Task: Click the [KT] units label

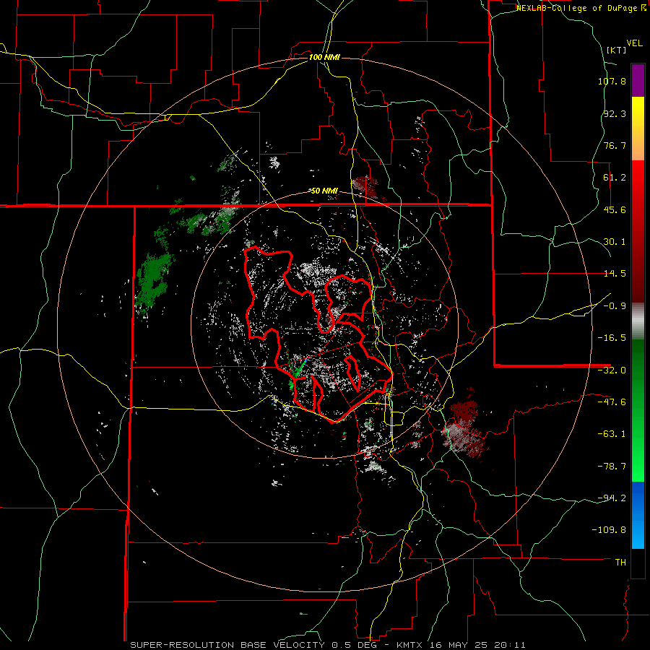Action: tap(616, 50)
